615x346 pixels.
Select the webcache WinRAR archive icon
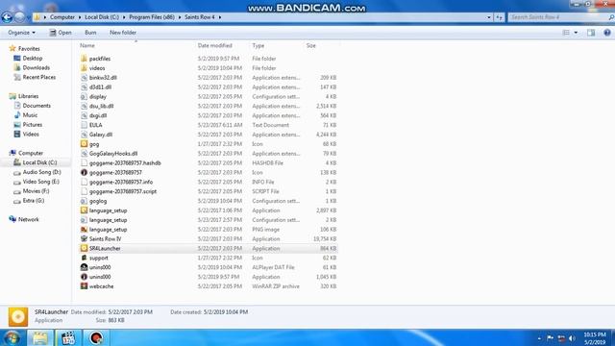click(x=84, y=286)
